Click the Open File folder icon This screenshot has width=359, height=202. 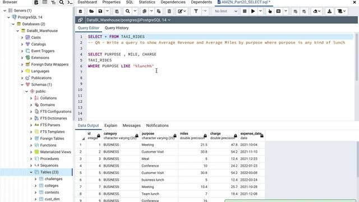pyautogui.click(x=91, y=11)
